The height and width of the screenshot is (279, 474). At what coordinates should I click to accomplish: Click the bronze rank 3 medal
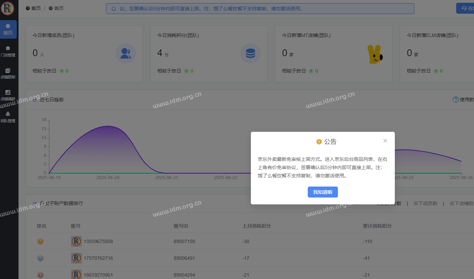tap(40, 275)
